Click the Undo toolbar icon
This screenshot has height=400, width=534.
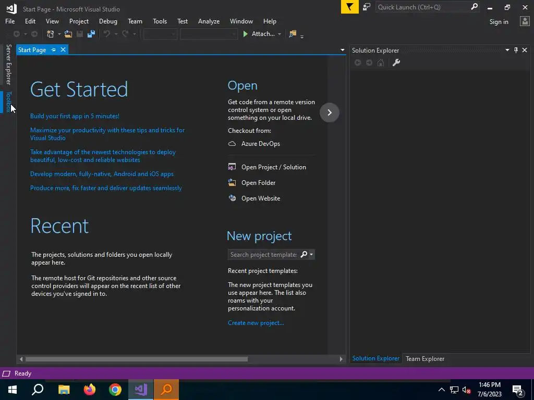[107, 34]
